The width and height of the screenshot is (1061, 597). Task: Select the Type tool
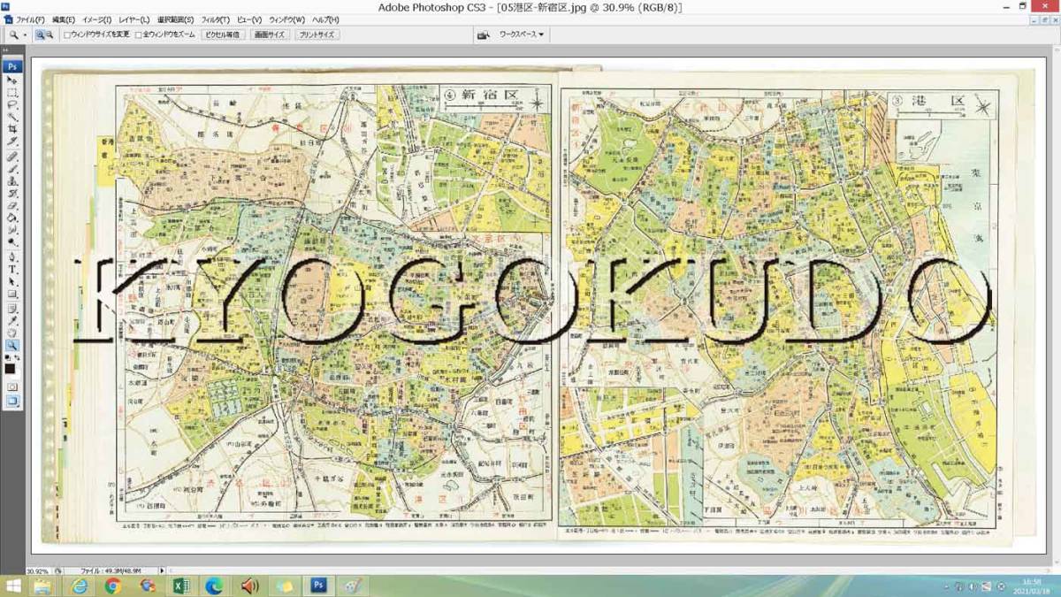pos(12,268)
